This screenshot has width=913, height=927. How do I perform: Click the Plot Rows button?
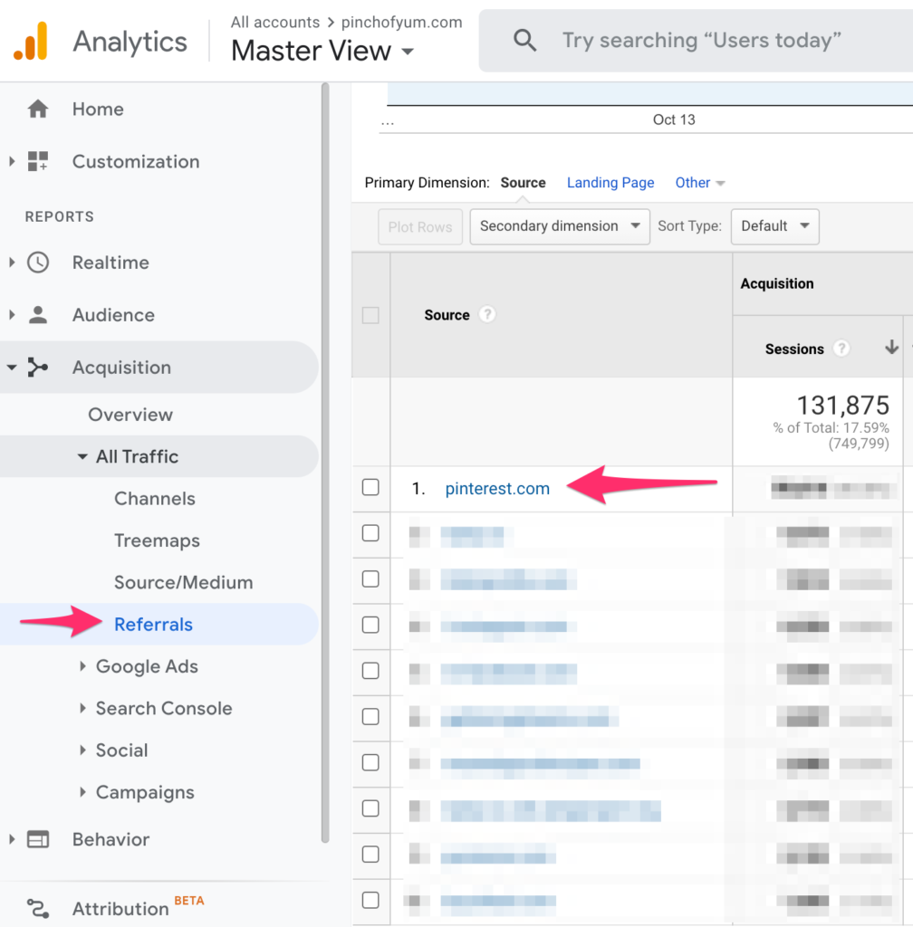click(420, 227)
